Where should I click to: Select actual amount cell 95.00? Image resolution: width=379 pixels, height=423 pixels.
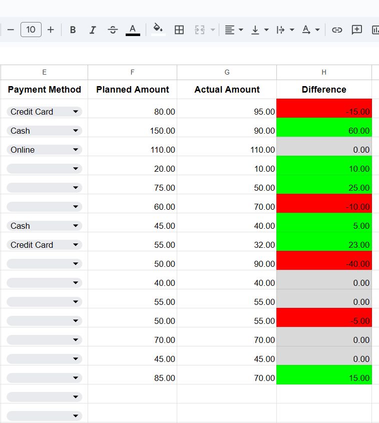[x=227, y=109]
